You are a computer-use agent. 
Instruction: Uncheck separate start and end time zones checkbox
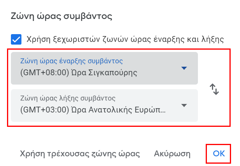click(x=16, y=39)
